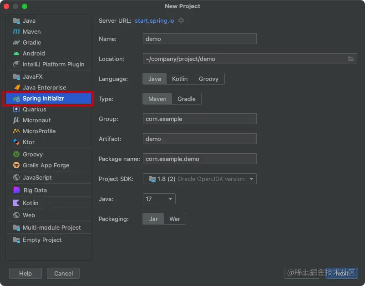Select the MicroProfile label

(x=39, y=131)
